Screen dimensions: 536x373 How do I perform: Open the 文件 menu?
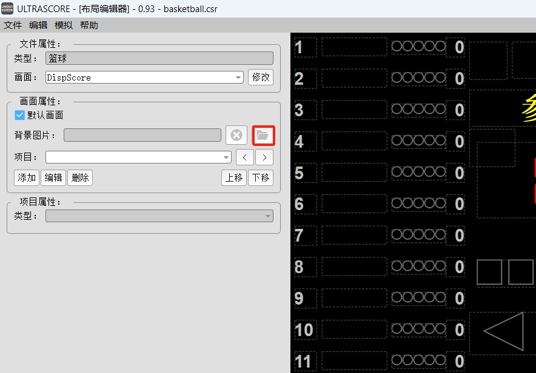13,25
